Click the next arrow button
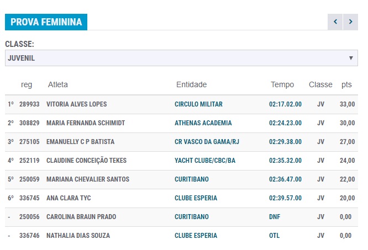 pyautogui.click(x=350, y=22)
